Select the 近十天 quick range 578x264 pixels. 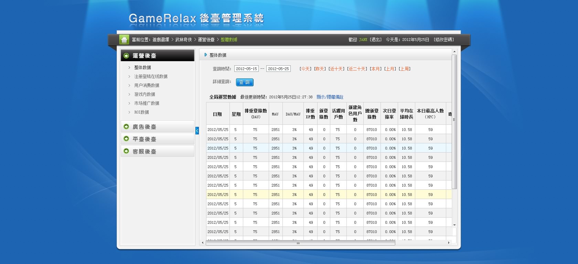tap(336, 69)
